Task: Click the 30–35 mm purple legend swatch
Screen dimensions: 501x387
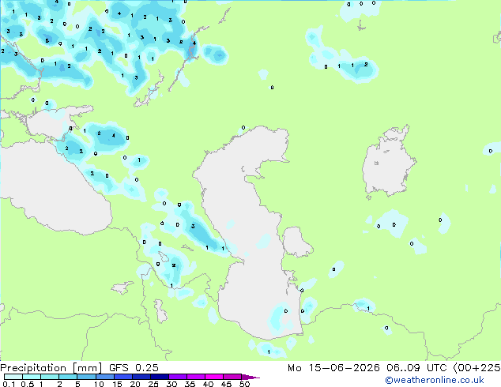Action: coord(177,377)
